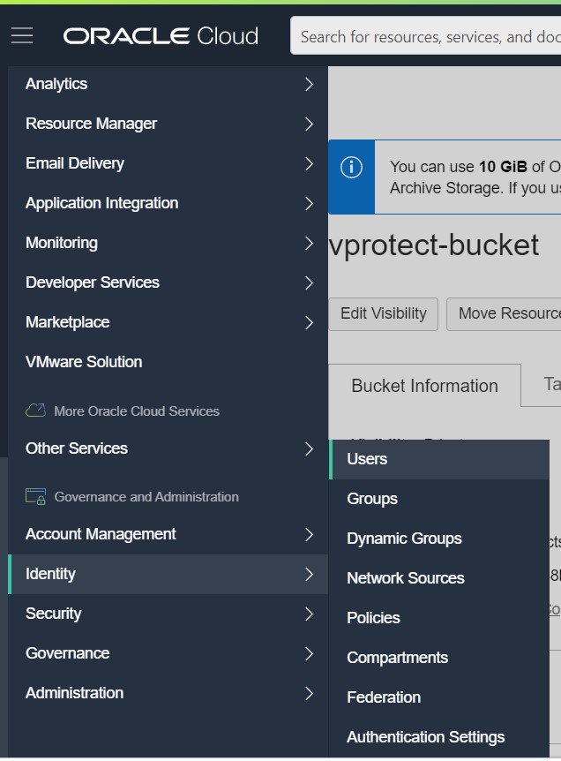The image size is (561, 761).
Task: Expand the Resource Manager chevron
Action: click(309, 124)
